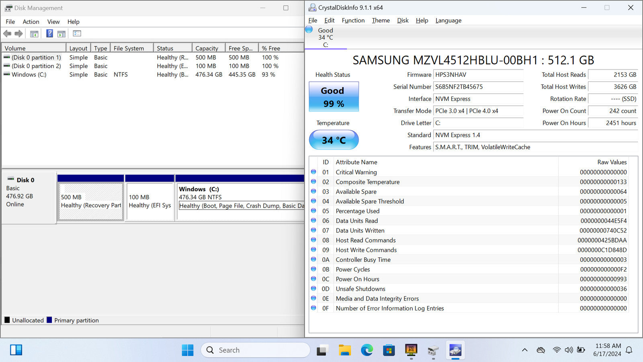The image size is (643, 362).
Task: Click the clock showing 11:58 AM
Action: pyautogui.click(x=608, y=346)
